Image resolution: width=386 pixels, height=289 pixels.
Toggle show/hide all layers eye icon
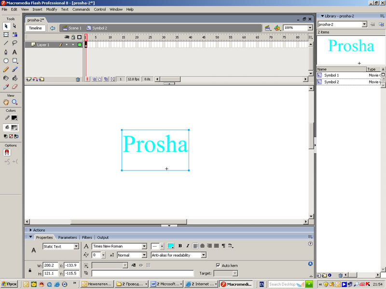pyautogui.click(x=67, y=37)
